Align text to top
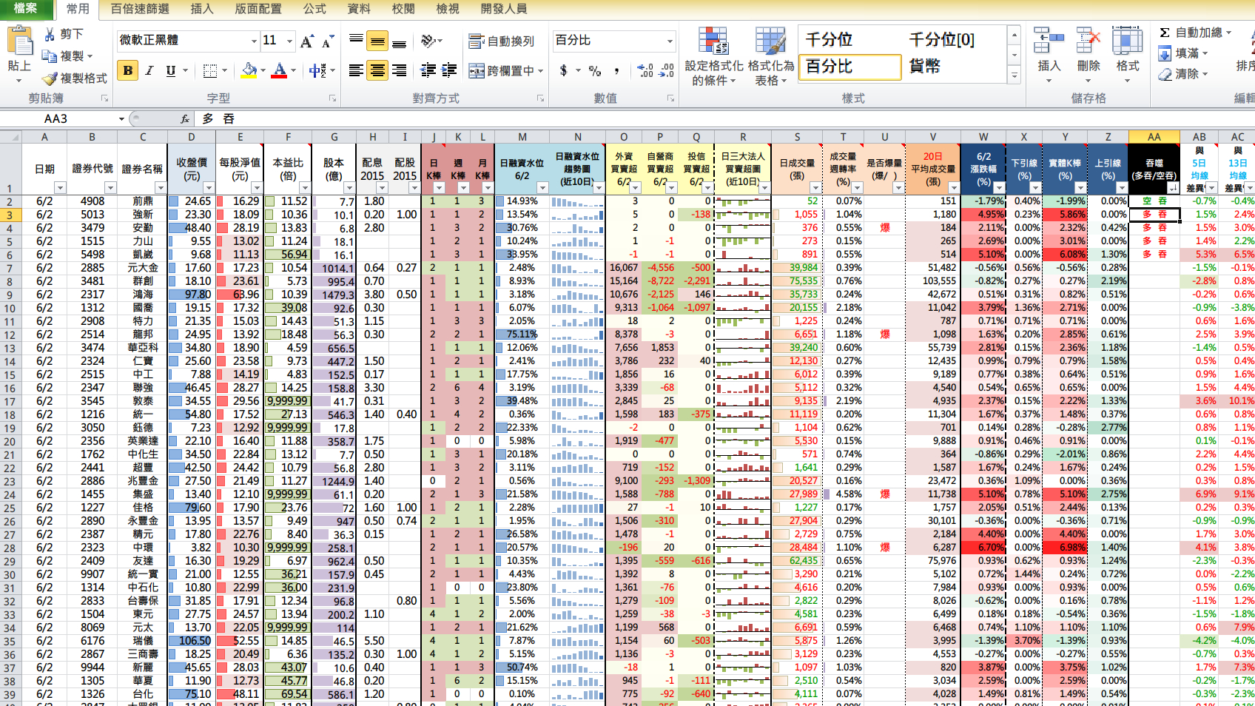Screen dimensions: 1255x706 click(x=356, y=41)
